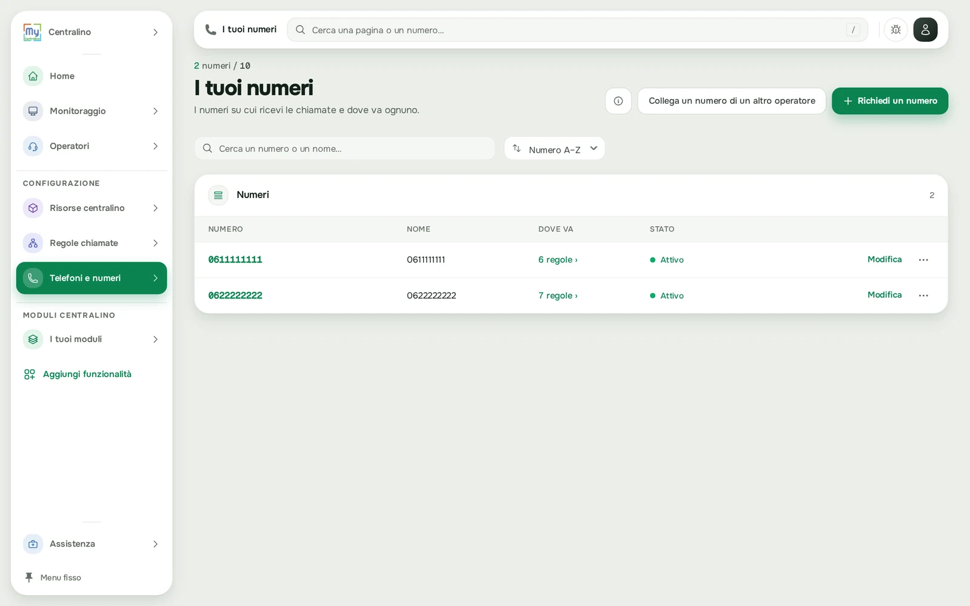Focus the Cerca una pagina o un numero field

click(x=577, y=30)
